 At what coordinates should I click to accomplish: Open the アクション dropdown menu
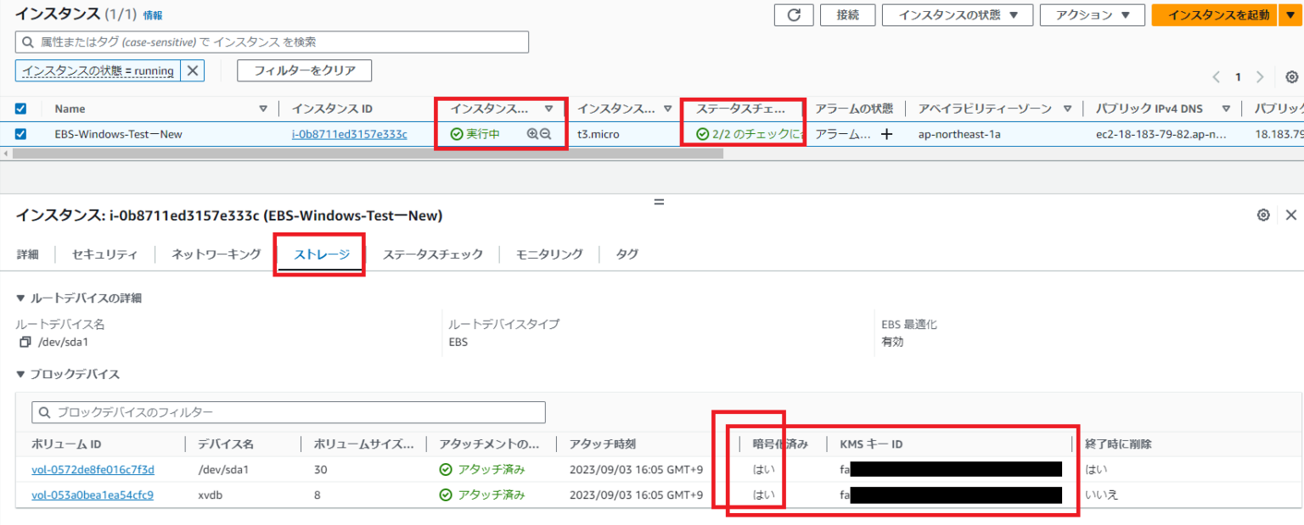tap(1092, 14)
